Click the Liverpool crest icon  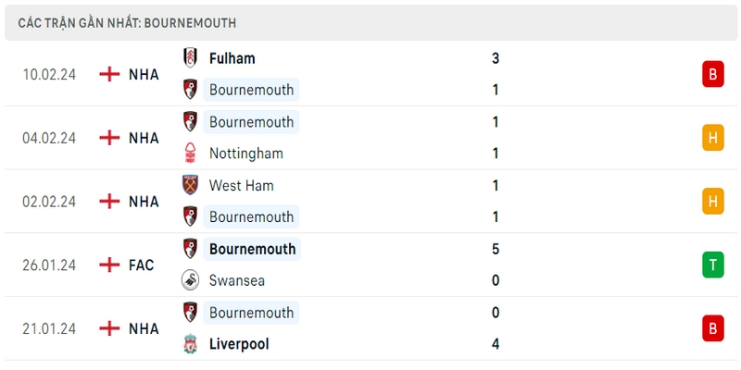[190, 343]
